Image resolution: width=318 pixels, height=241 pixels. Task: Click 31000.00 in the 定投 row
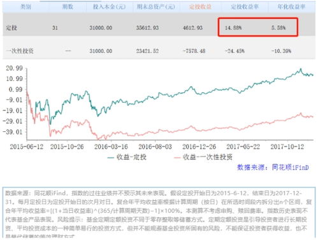pyautogui.click(x=101, y=28)
